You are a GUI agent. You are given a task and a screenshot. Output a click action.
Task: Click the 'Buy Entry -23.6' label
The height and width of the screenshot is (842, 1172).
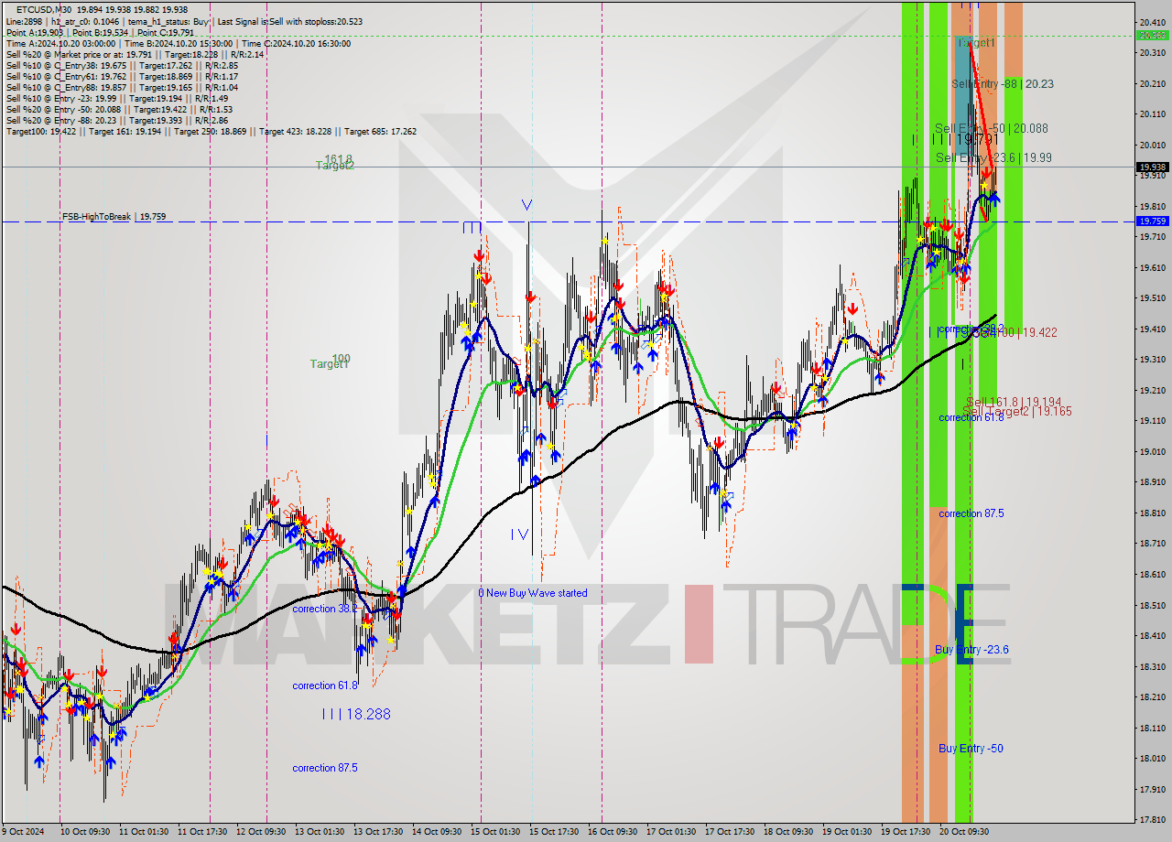click(x=972, y=650)
